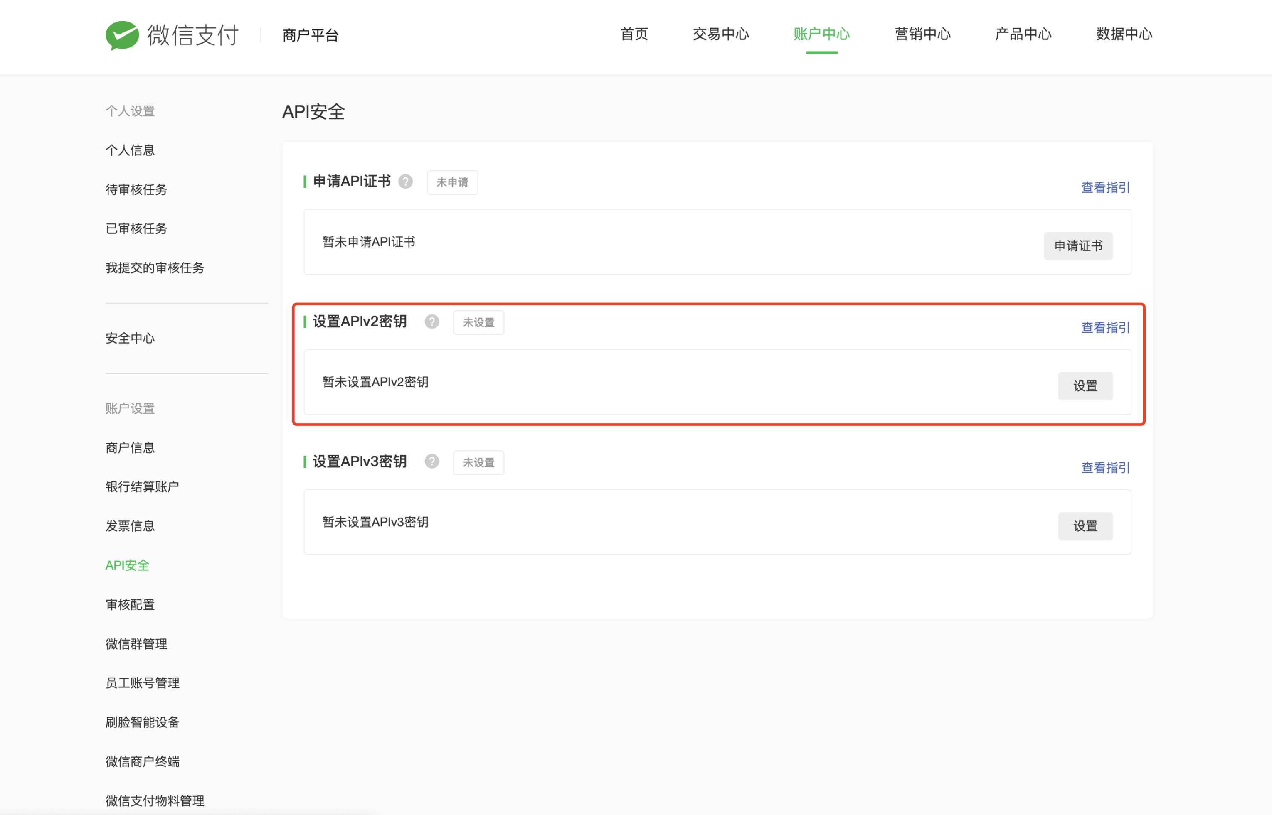Open 个人信息 in sidebar
This screenshot has height=815, width=1272.
point(130,150)
